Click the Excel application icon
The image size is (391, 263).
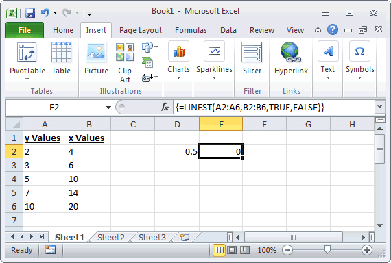pos(12,13)
